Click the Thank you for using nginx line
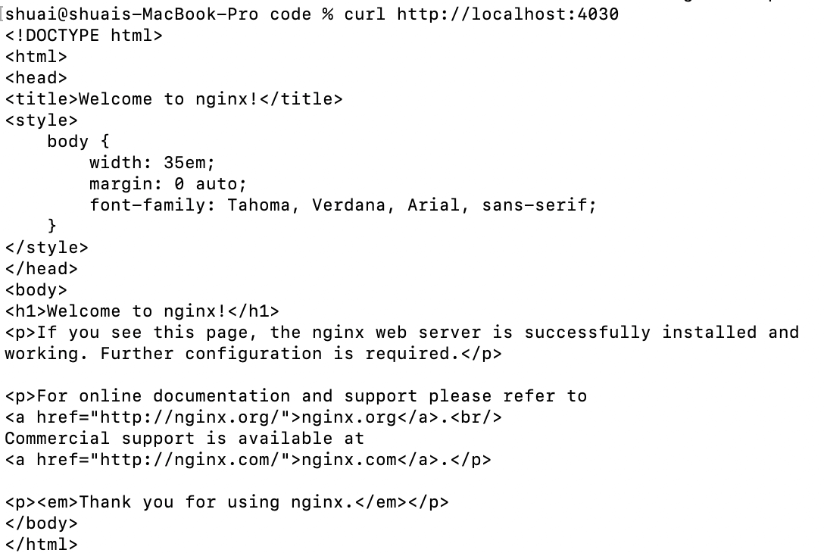 tap(226, 501)
